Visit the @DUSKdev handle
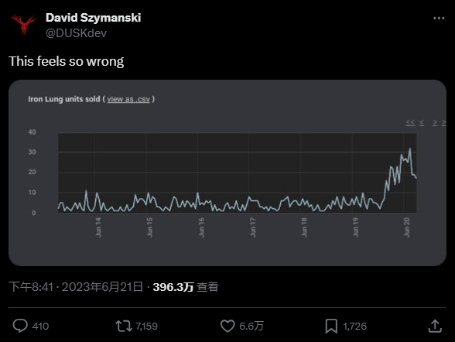455x342 pixels. point(76,33)
